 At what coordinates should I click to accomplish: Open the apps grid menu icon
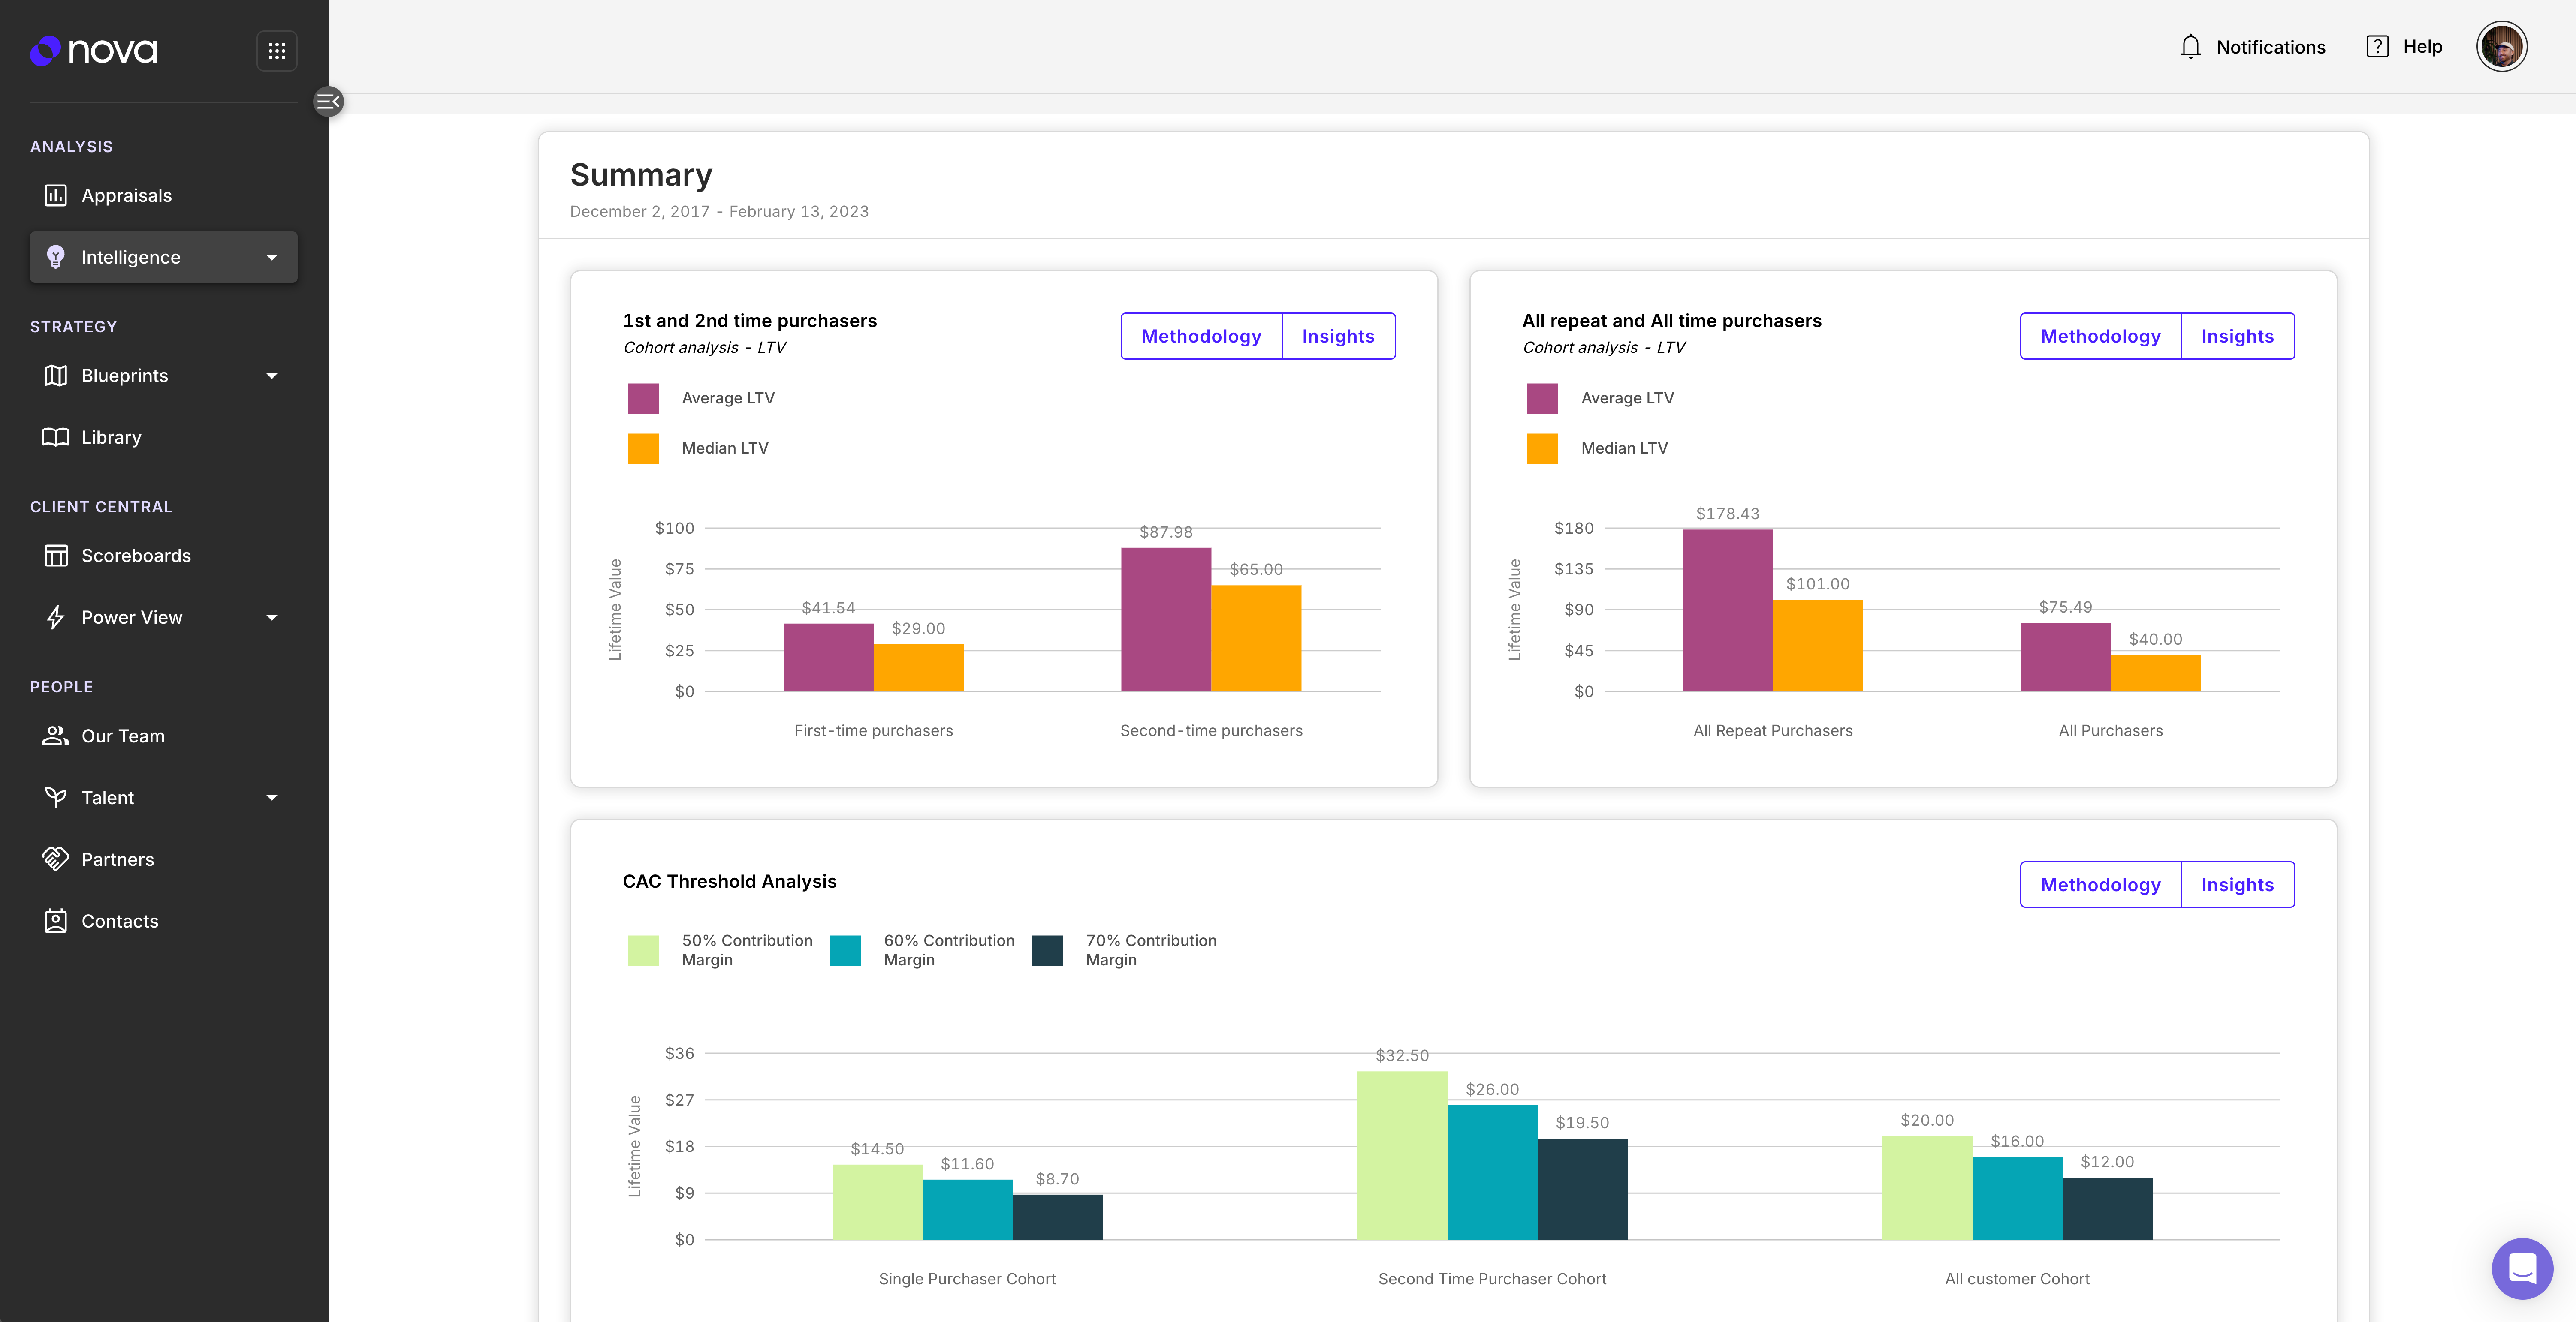click(x=277, y=51)
